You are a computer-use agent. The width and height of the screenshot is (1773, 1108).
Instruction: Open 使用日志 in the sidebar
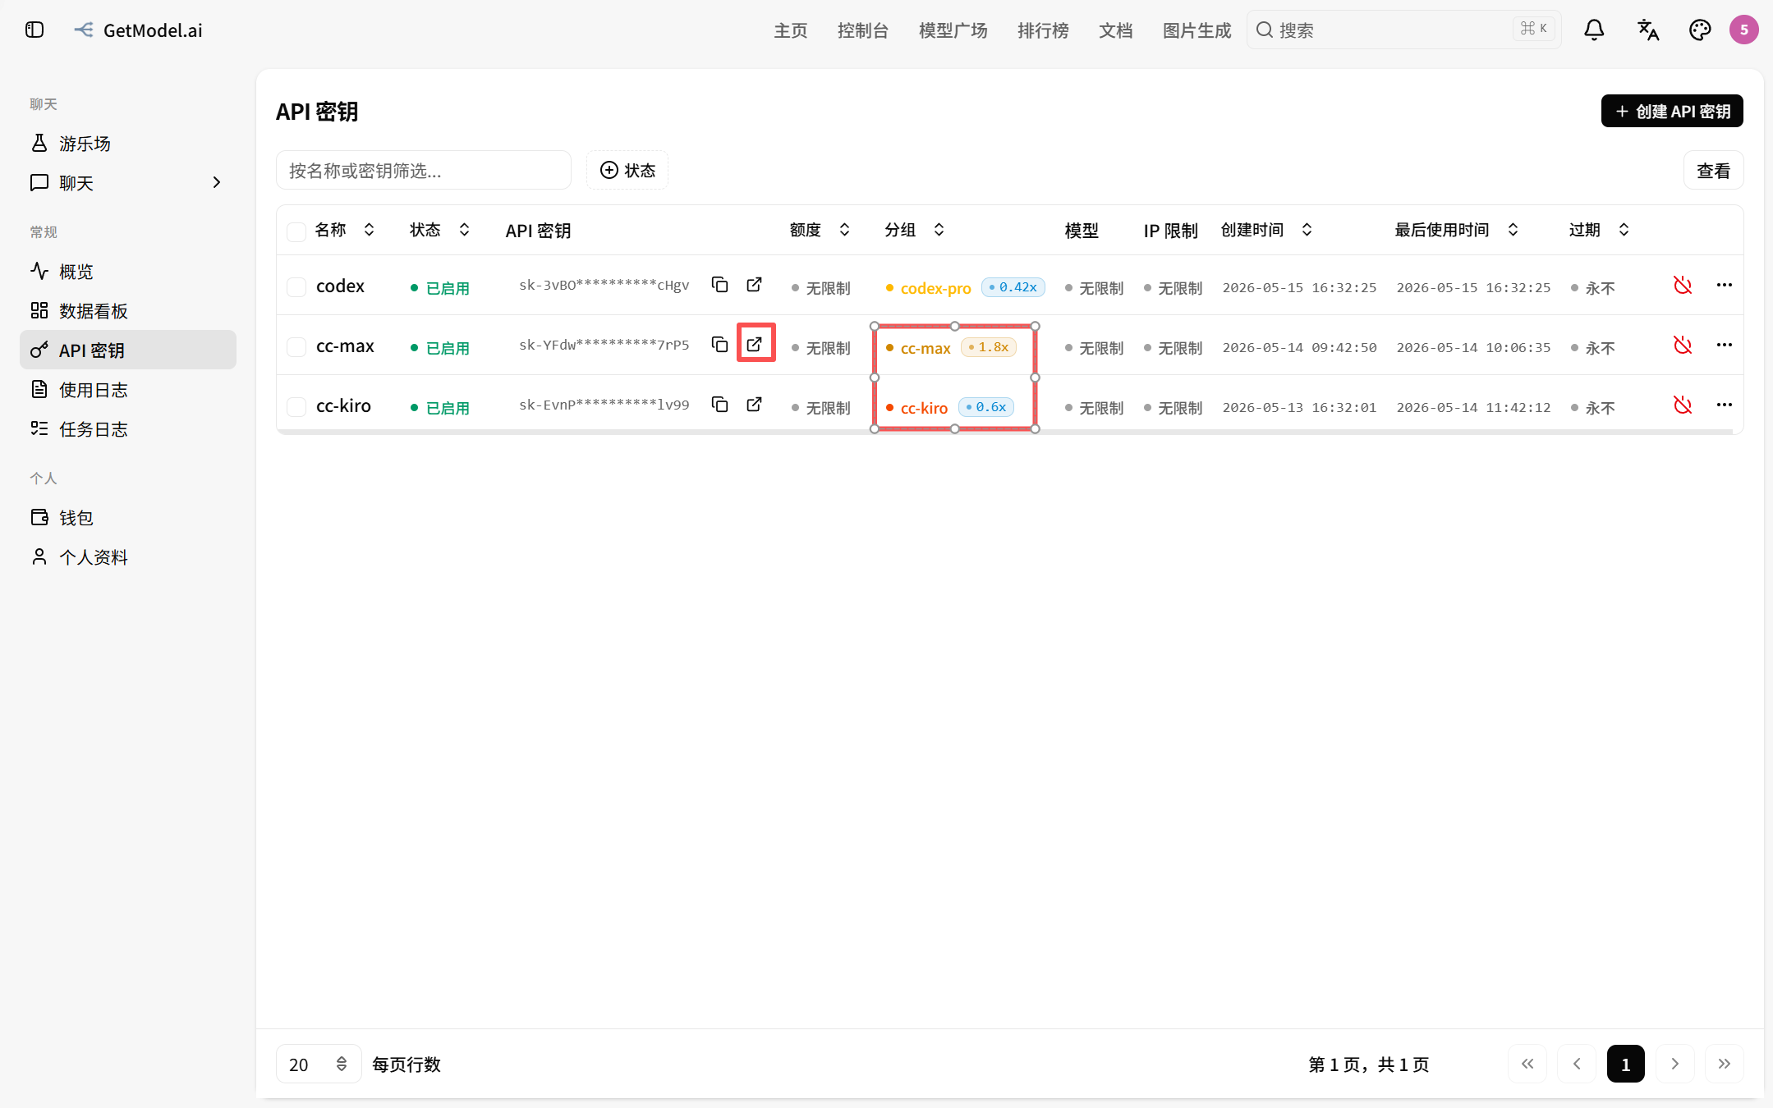(x=128, y=390)
